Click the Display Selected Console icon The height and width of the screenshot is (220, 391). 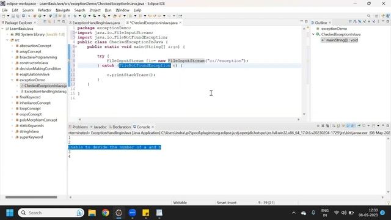[x=364, y=126]
